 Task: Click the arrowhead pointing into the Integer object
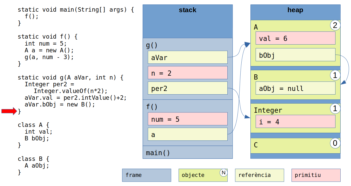coord(247,117)
